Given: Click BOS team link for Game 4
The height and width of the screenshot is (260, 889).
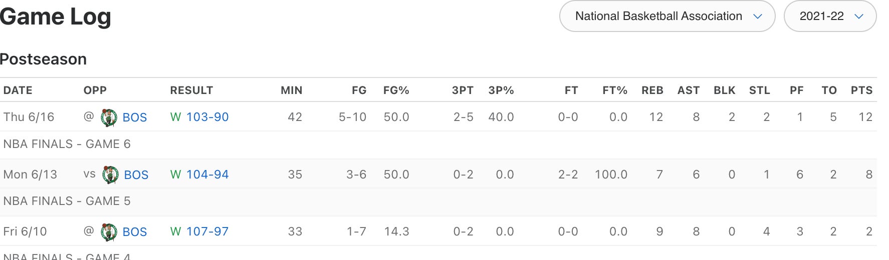Looking at the screenshot, I should pos(135,232).
